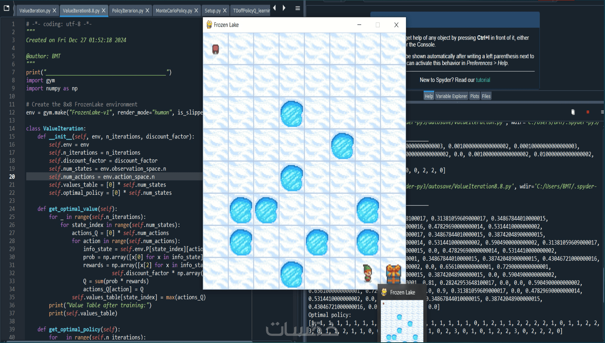This screenshot has height=343, width=605.
Task: Switch to the ValueIteration.py tab
Action: pos(35,11)
